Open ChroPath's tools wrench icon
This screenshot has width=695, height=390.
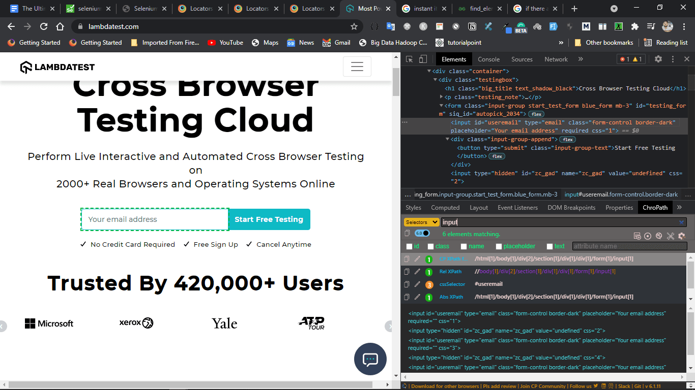[670, 236]
